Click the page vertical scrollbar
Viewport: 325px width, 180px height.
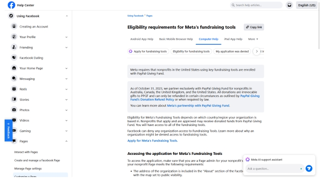point(320,25)
